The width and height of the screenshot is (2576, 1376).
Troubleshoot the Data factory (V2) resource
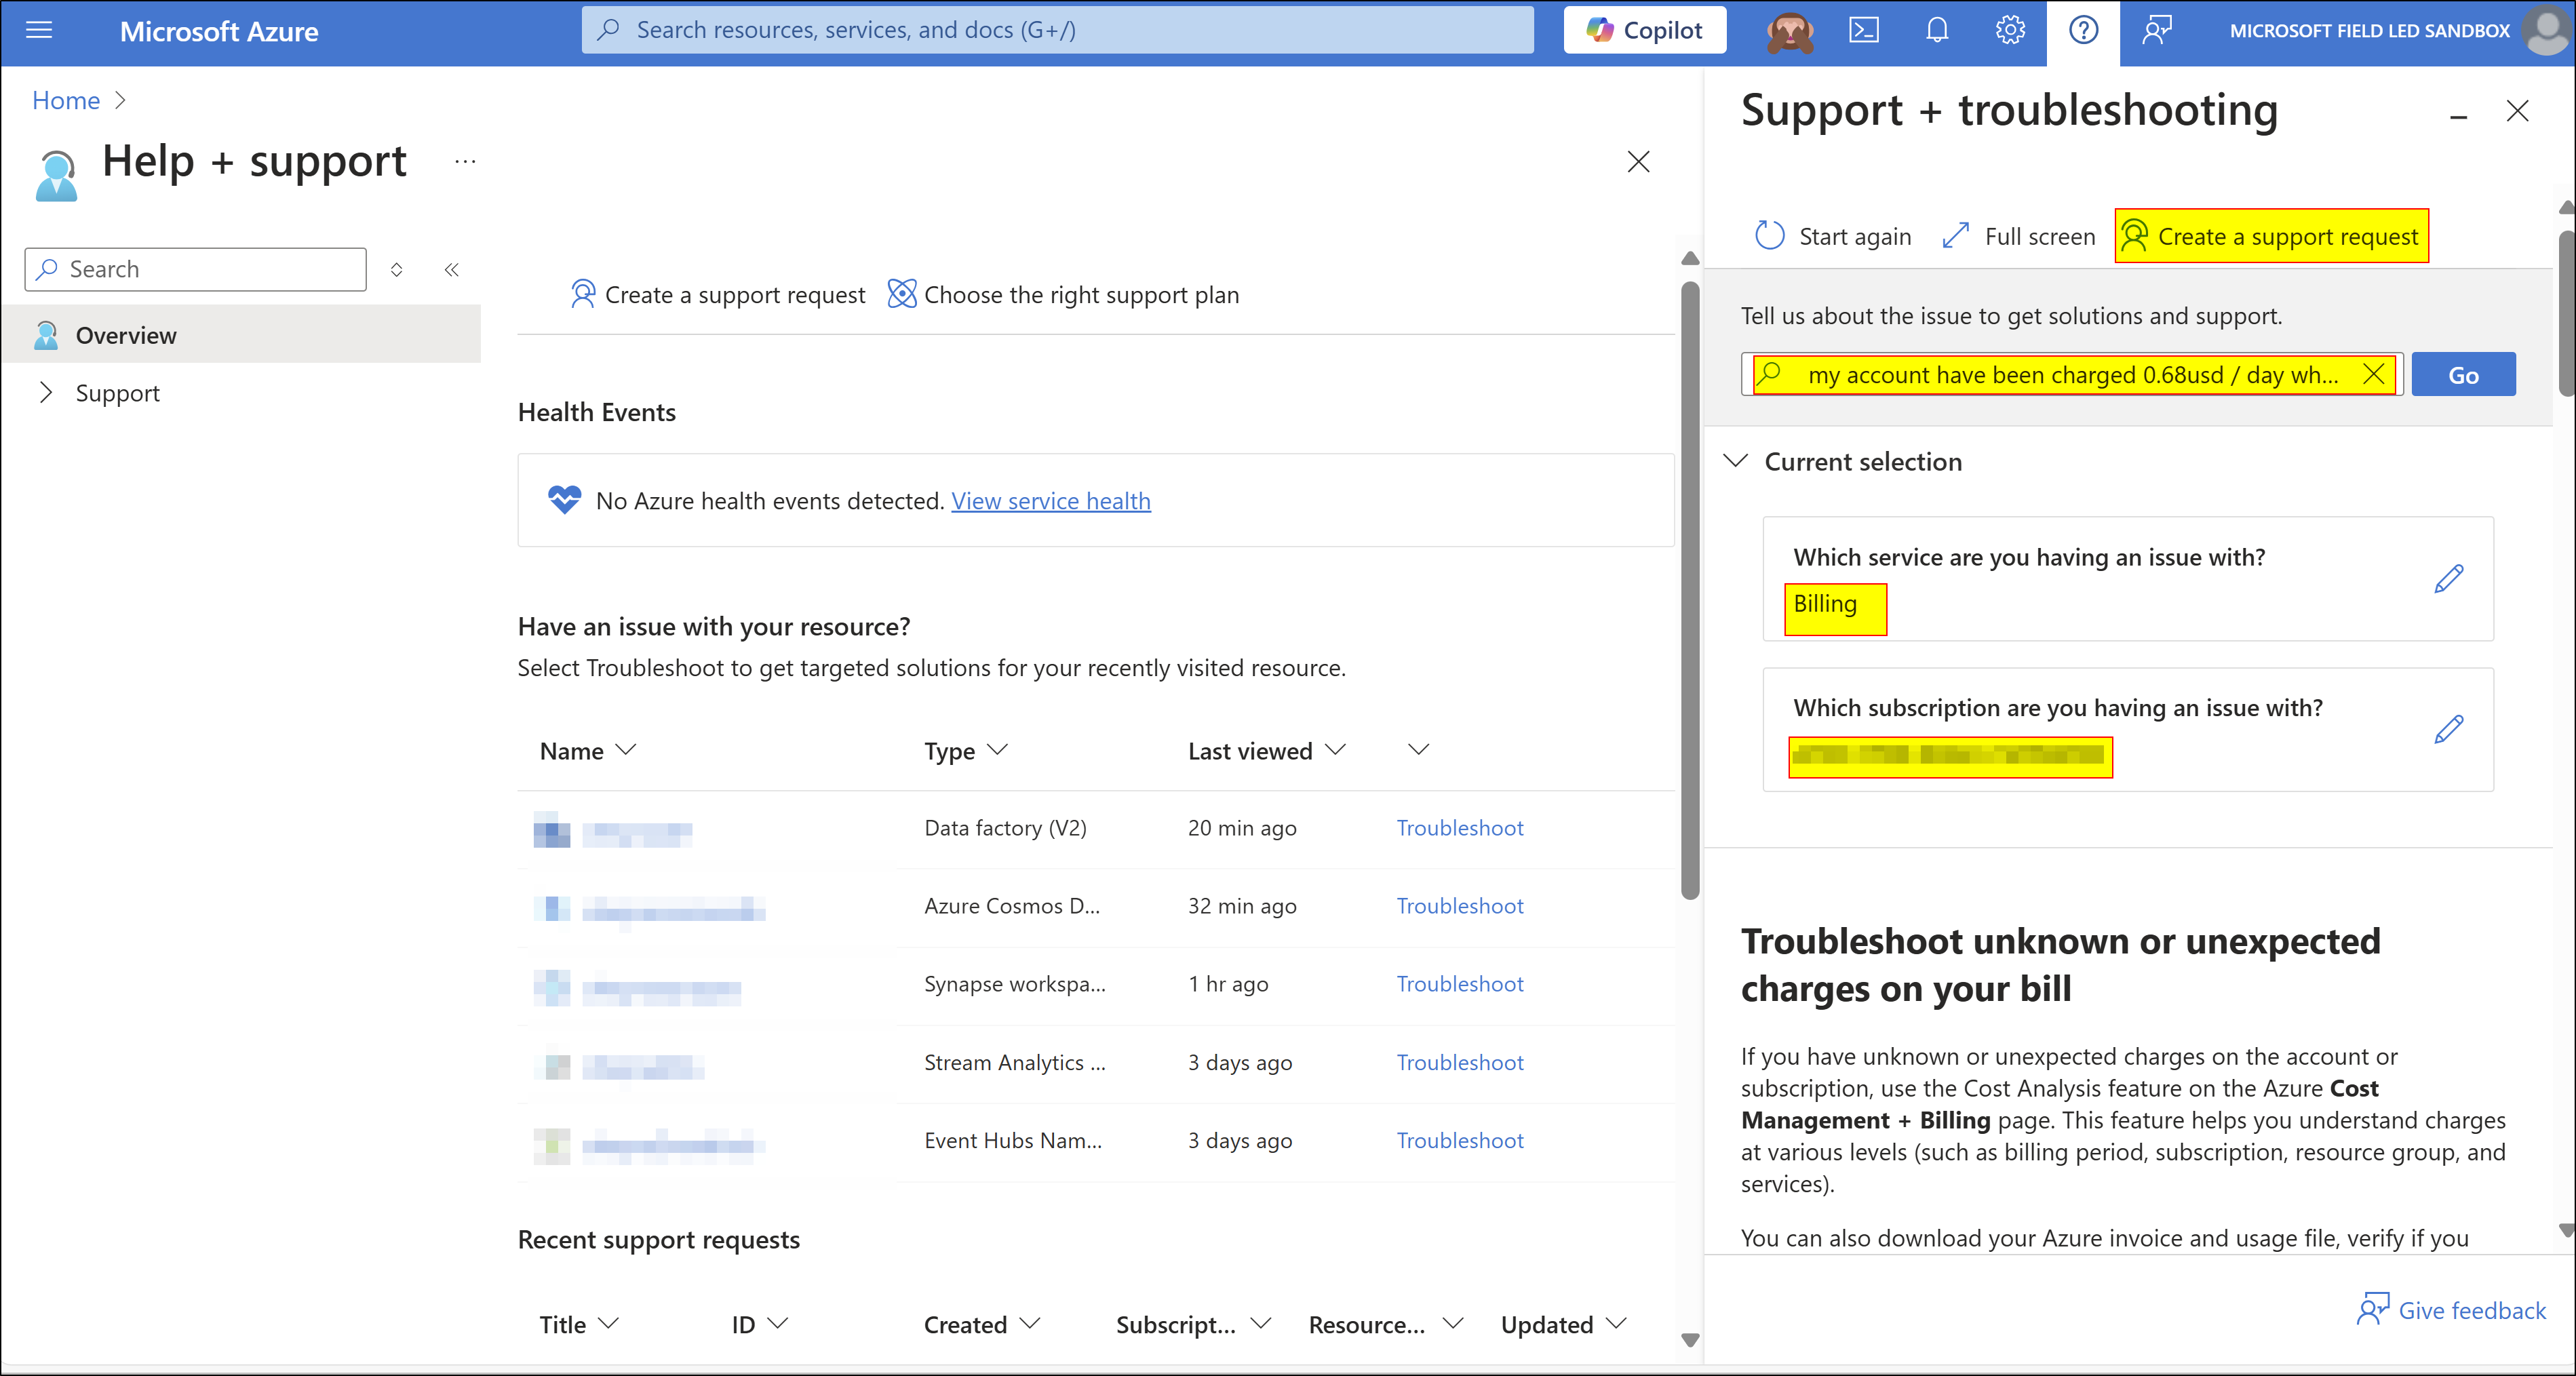coord(1459,828)
